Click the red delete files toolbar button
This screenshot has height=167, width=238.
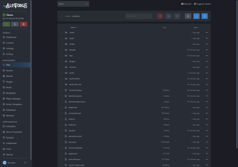pos(160,16)
